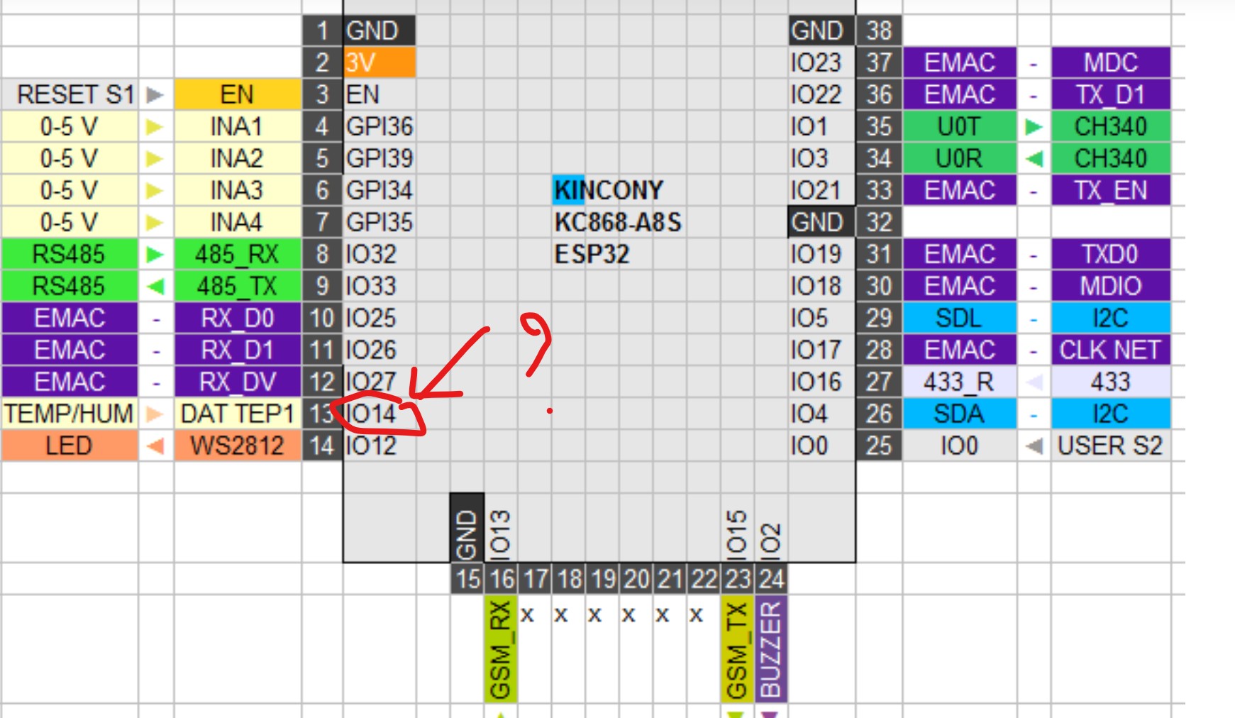The width and height of the screenshot is (1235, 718).
Task: Click the DAT TEP1 cell
Action: click(237, 414)
